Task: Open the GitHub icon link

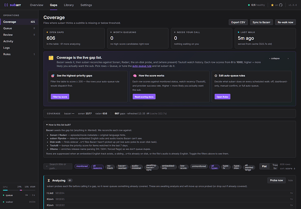Action: point(280,5)
